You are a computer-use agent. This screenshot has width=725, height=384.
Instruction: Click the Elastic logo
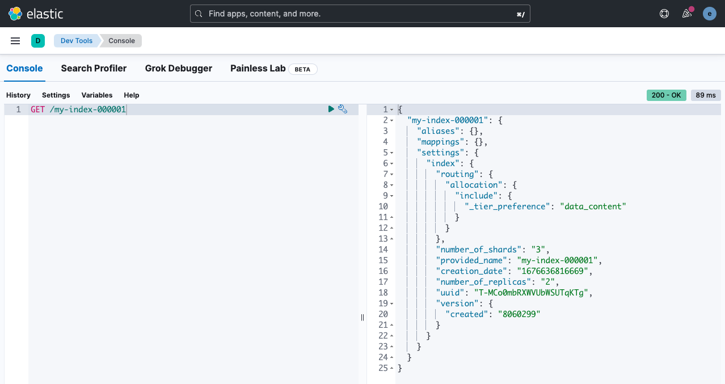[36, 14]
